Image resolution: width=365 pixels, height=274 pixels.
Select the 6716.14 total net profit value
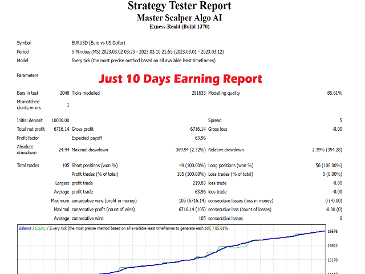[x=62, y=129]
